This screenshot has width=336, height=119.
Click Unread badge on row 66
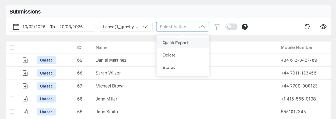46,99
